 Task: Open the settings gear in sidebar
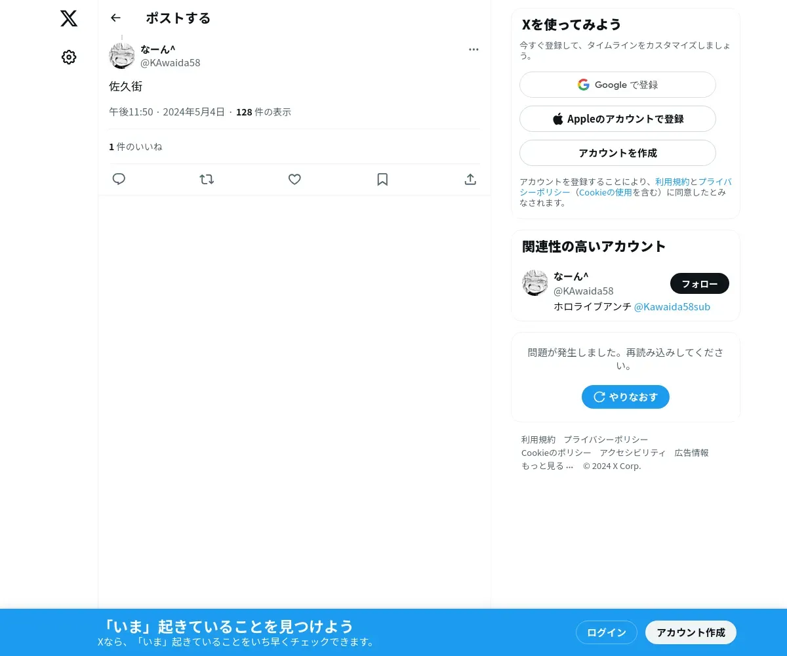[69, 57]
